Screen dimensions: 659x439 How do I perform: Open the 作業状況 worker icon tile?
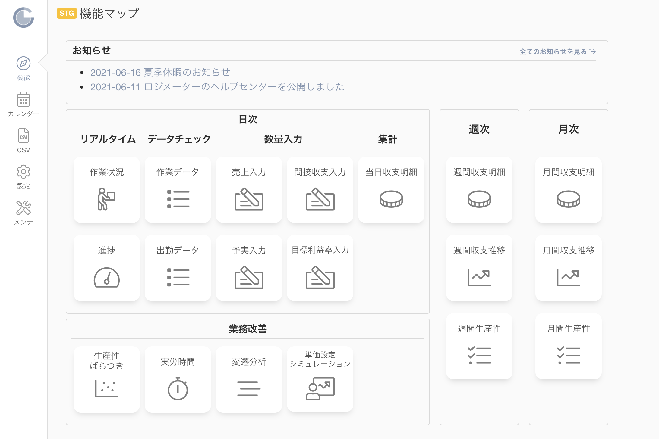pyautogui.click(x=106, y=190)
